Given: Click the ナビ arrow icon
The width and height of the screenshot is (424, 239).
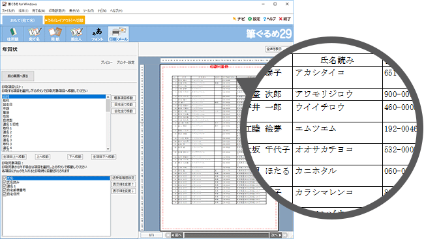Looking at the screenshot, I should [234, 19].
